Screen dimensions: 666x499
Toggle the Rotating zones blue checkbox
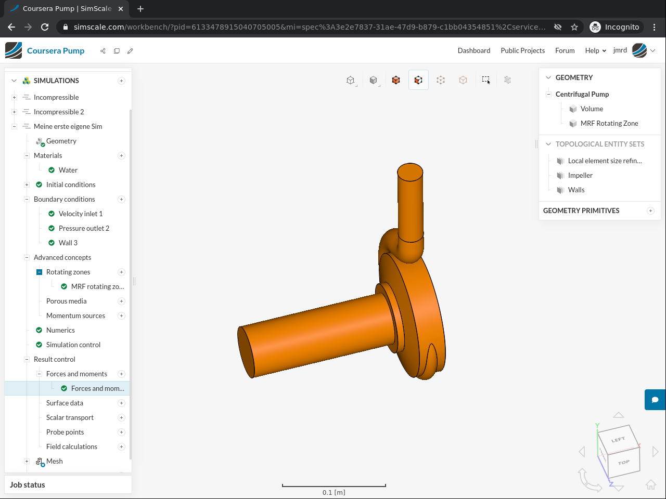click(x=39, y=272)
